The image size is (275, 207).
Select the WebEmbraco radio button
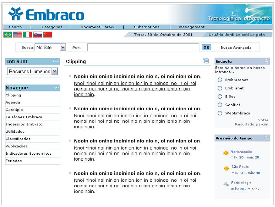pyautogui.click(x=220, y=113)
